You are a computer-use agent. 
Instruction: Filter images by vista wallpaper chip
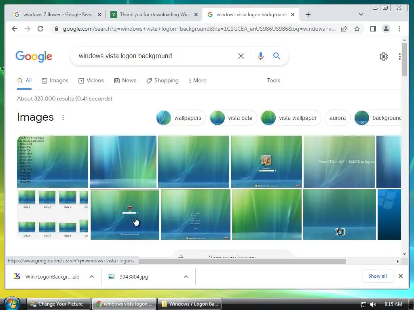click(x=291, y=118)
